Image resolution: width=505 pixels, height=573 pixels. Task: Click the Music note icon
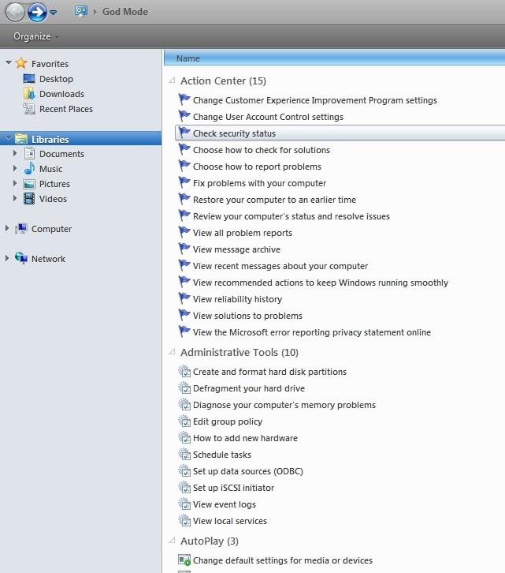pos(29,168)
